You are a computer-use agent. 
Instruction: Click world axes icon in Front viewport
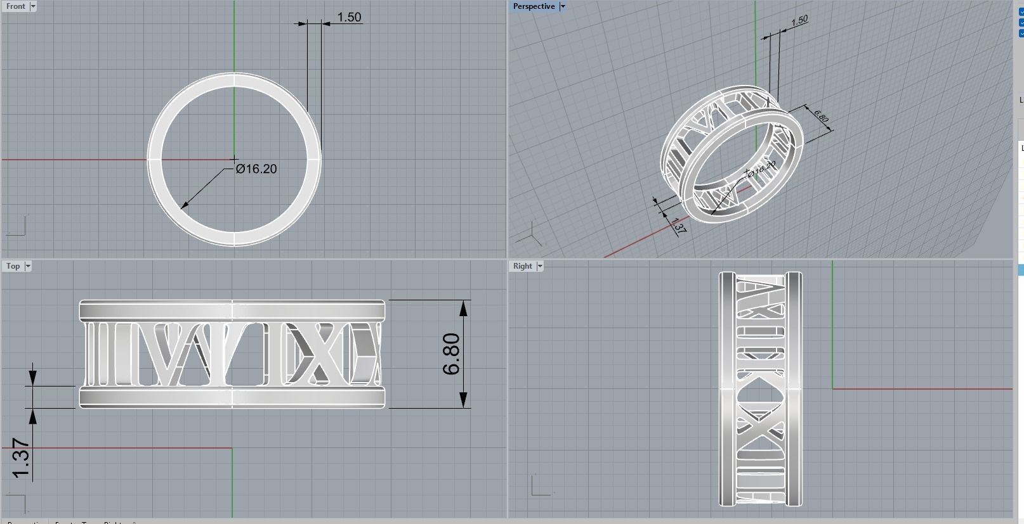coord(16,226)
